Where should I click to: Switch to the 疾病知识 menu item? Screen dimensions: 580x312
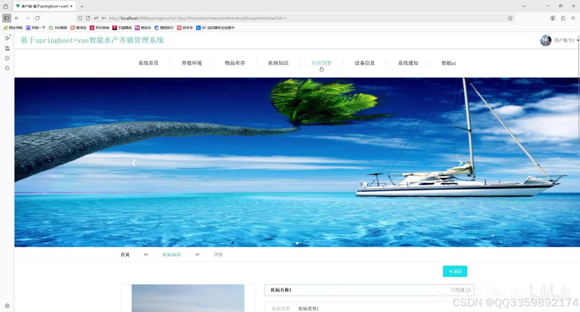pyautogui.click(x=278, y=63)
